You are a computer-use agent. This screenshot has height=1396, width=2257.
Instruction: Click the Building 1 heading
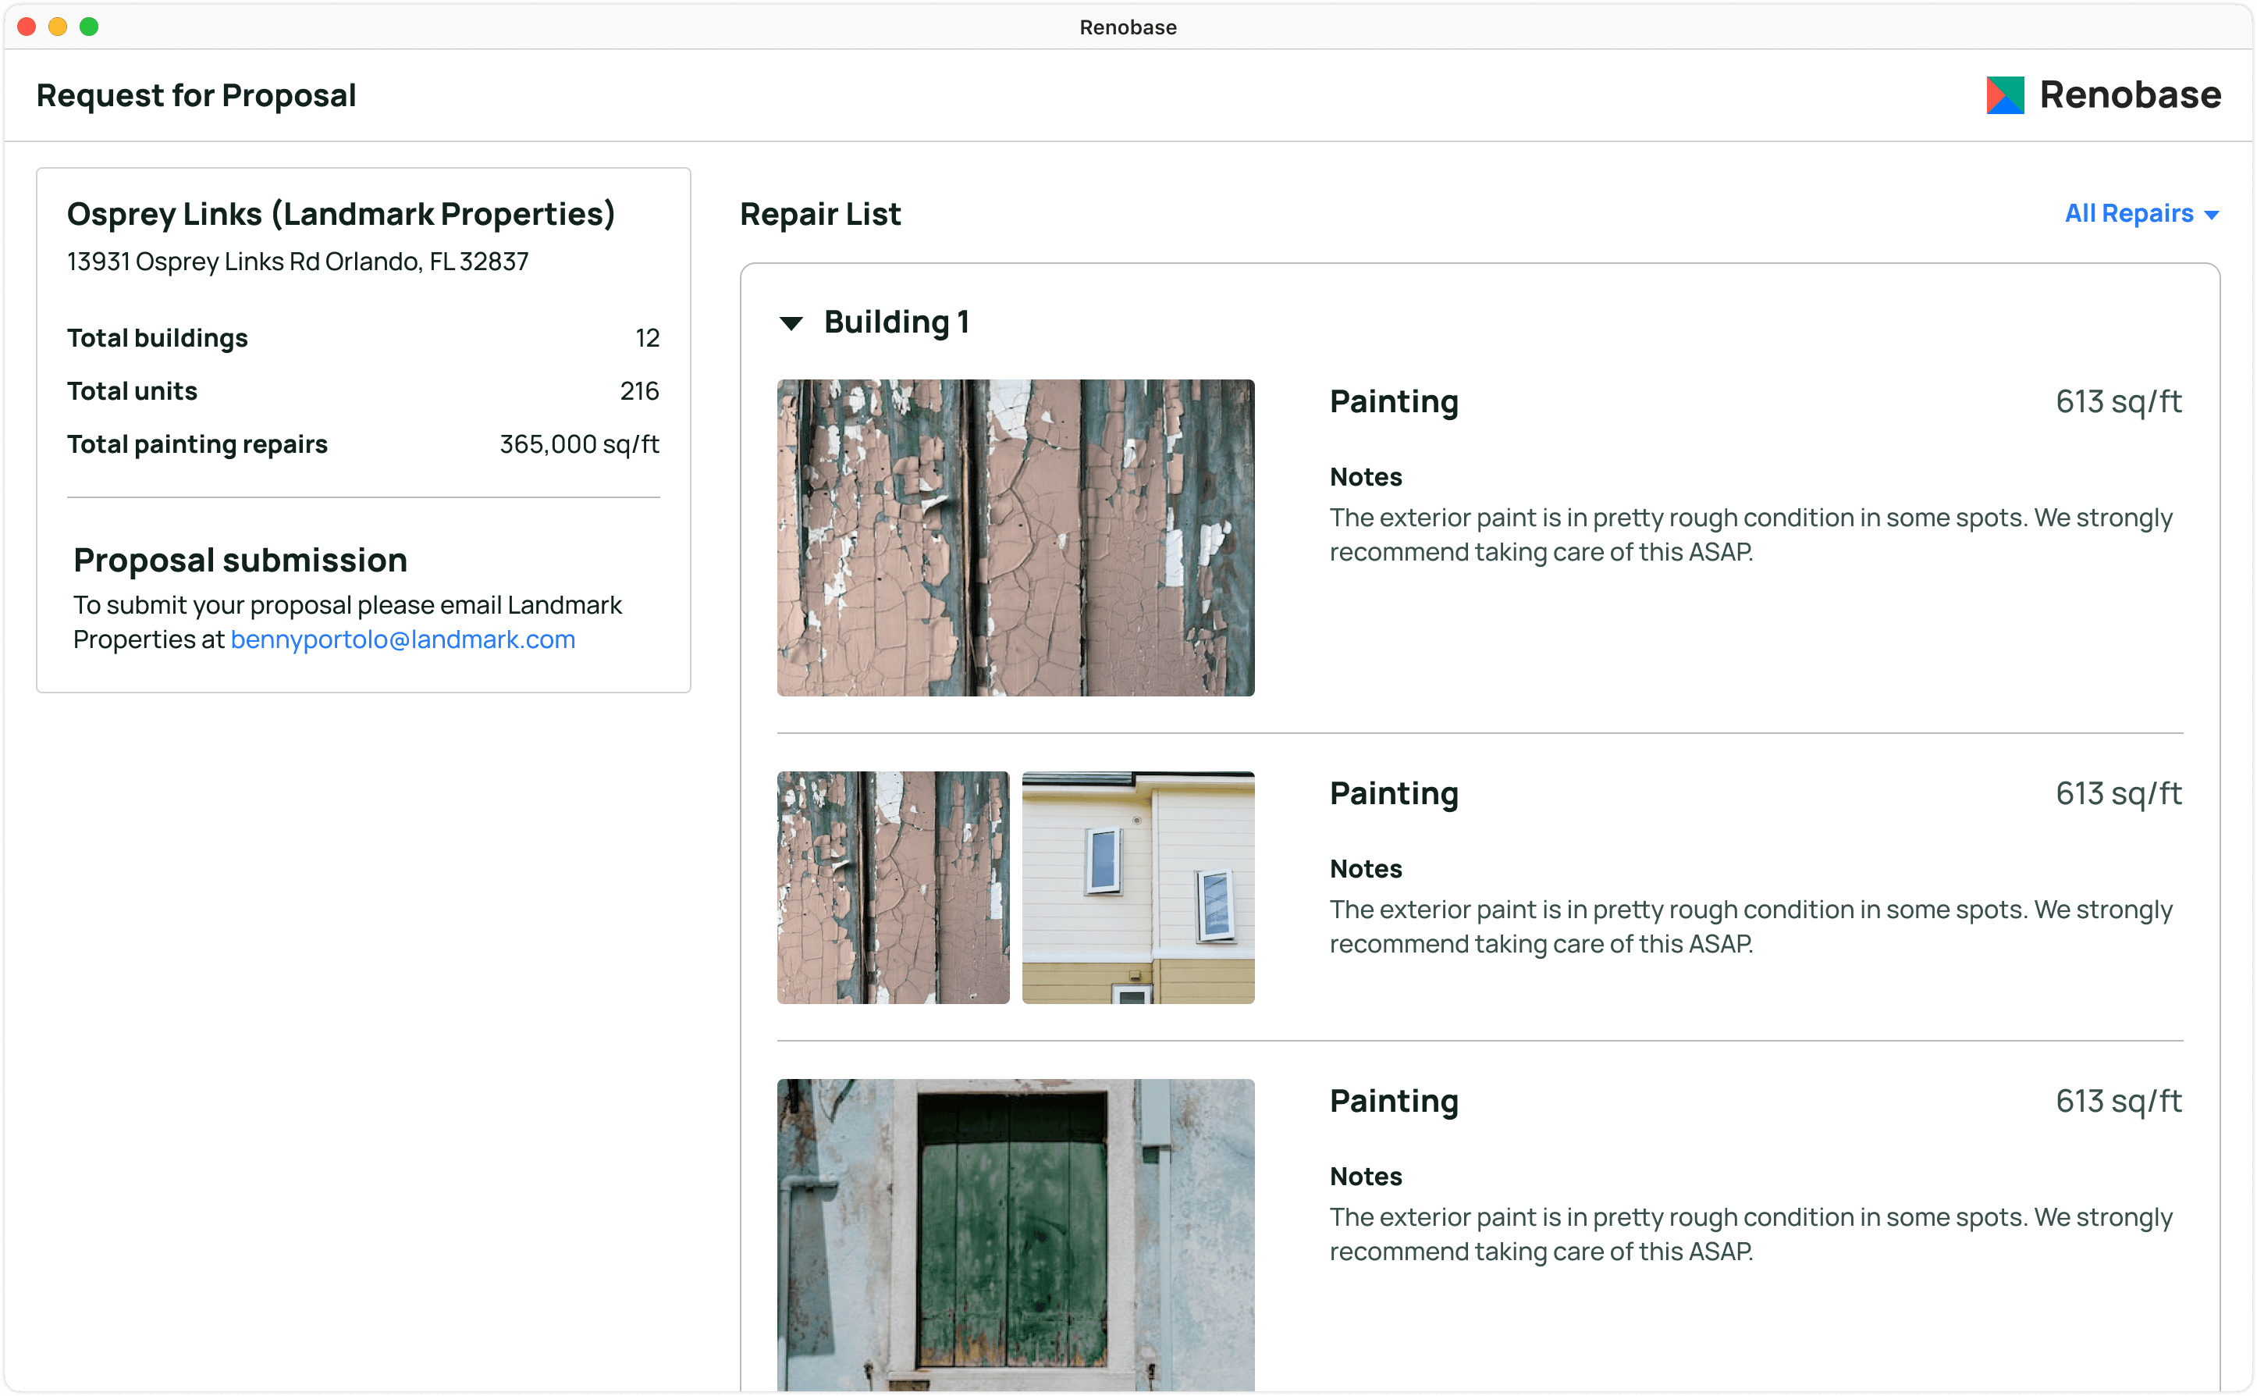point(896,322)
